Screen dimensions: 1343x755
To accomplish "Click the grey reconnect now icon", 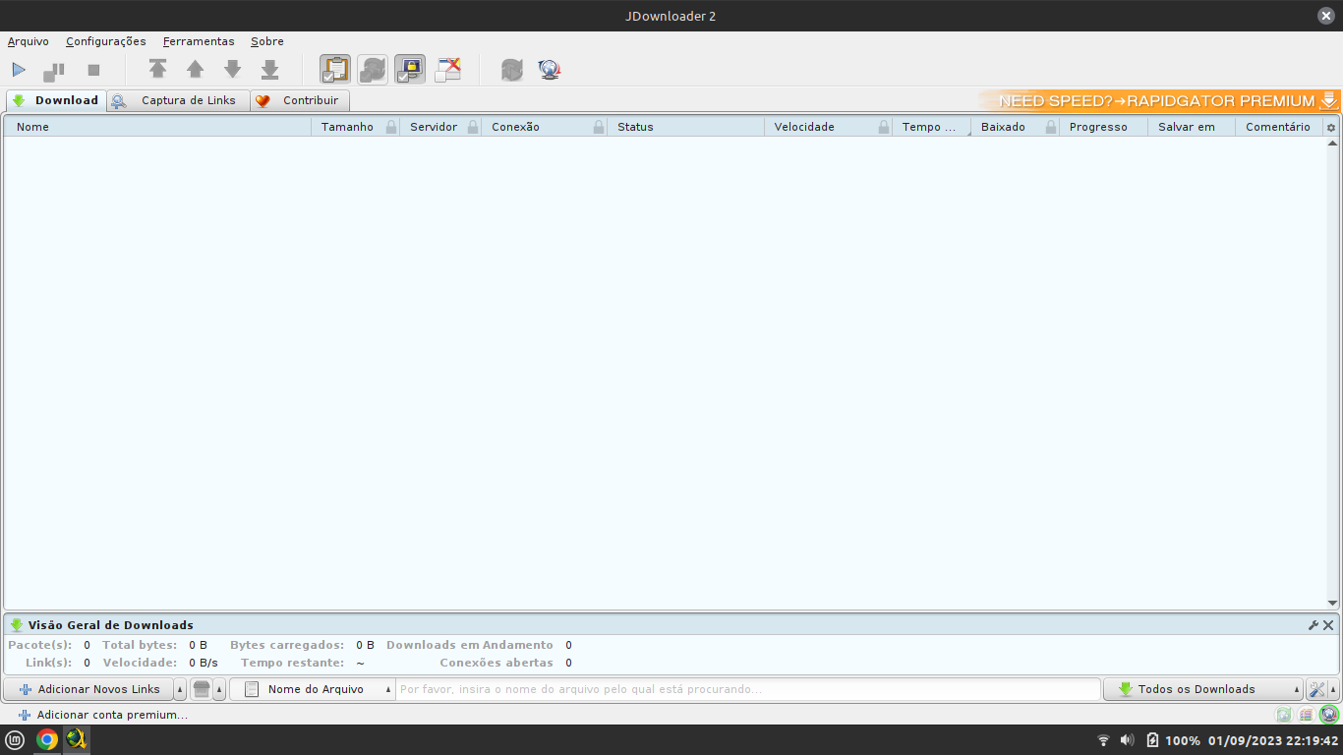I will tap(512, 70).
